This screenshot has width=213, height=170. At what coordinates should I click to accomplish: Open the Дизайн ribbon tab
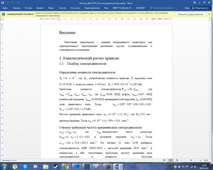coord(40,8)
